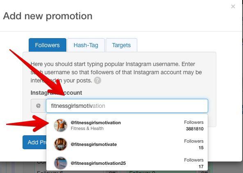Close the Add new promotion dialog
Image resolution: width=243 pixels, height=173 pixels.
[233, 7]
